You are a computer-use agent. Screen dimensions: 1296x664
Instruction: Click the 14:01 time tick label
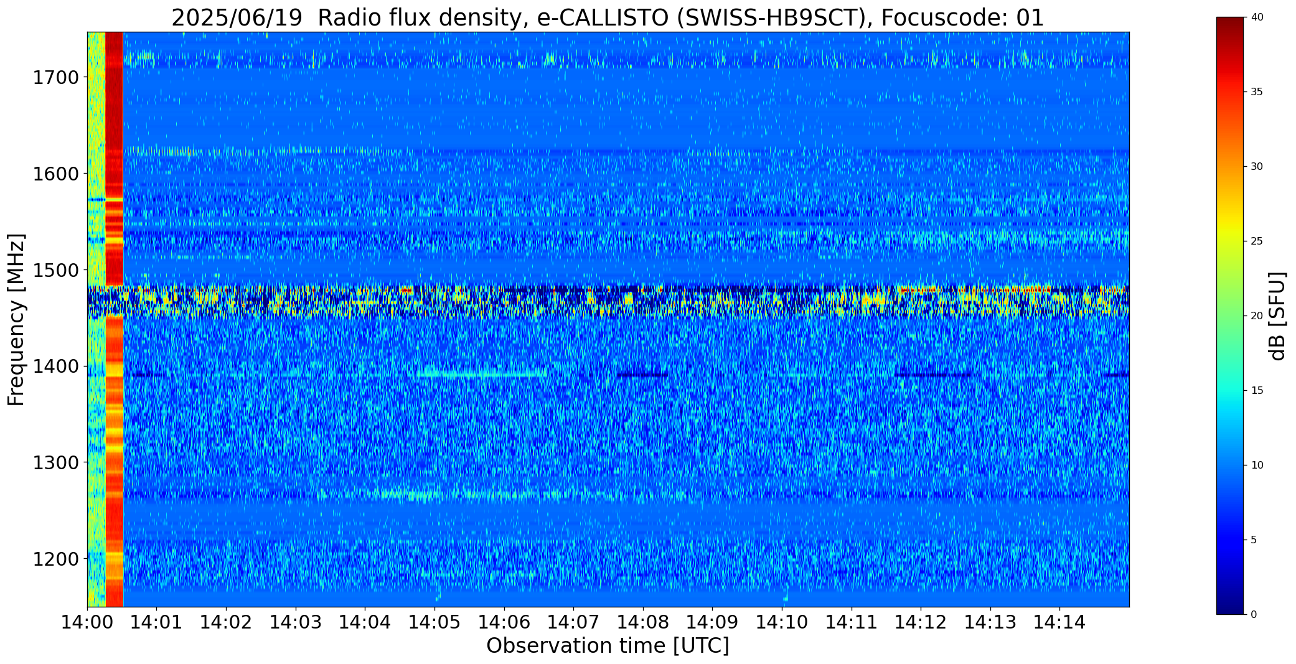click(157, 622)
